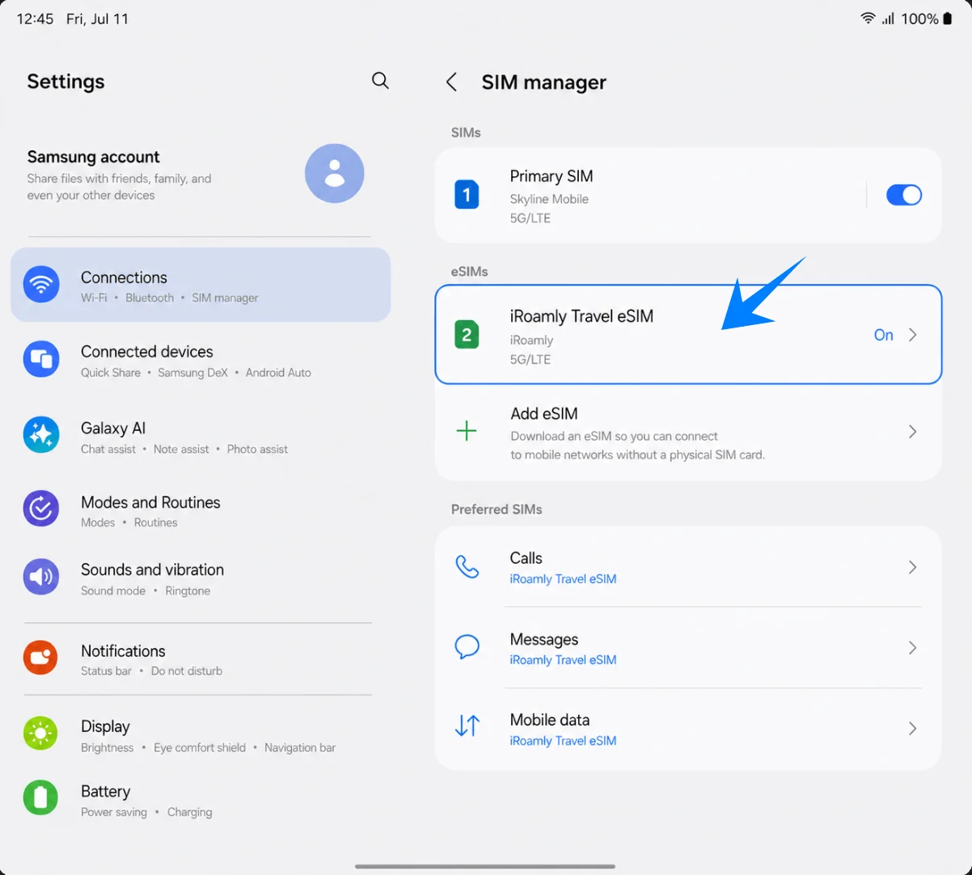Screen dimensions: 972x875
Task: Expand iRoamly Travel eSIM chevron
Action: [x=912, y=335]
